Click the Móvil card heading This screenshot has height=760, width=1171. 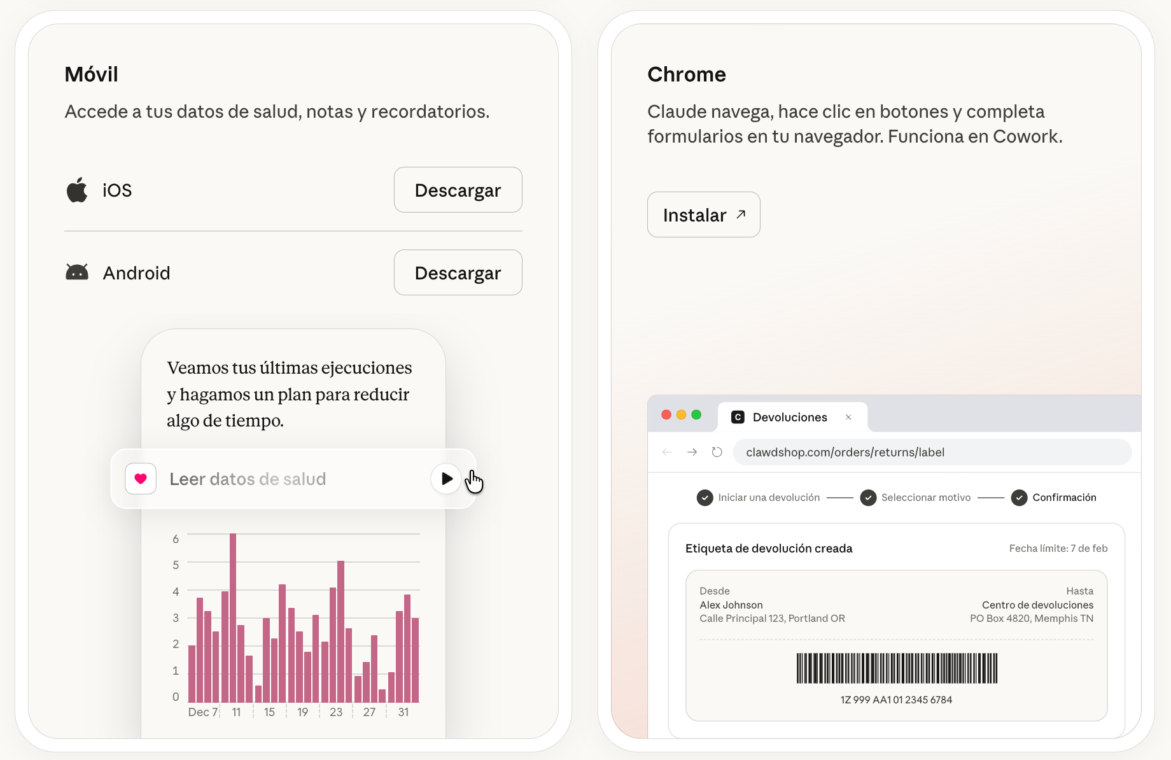point(92,74)
